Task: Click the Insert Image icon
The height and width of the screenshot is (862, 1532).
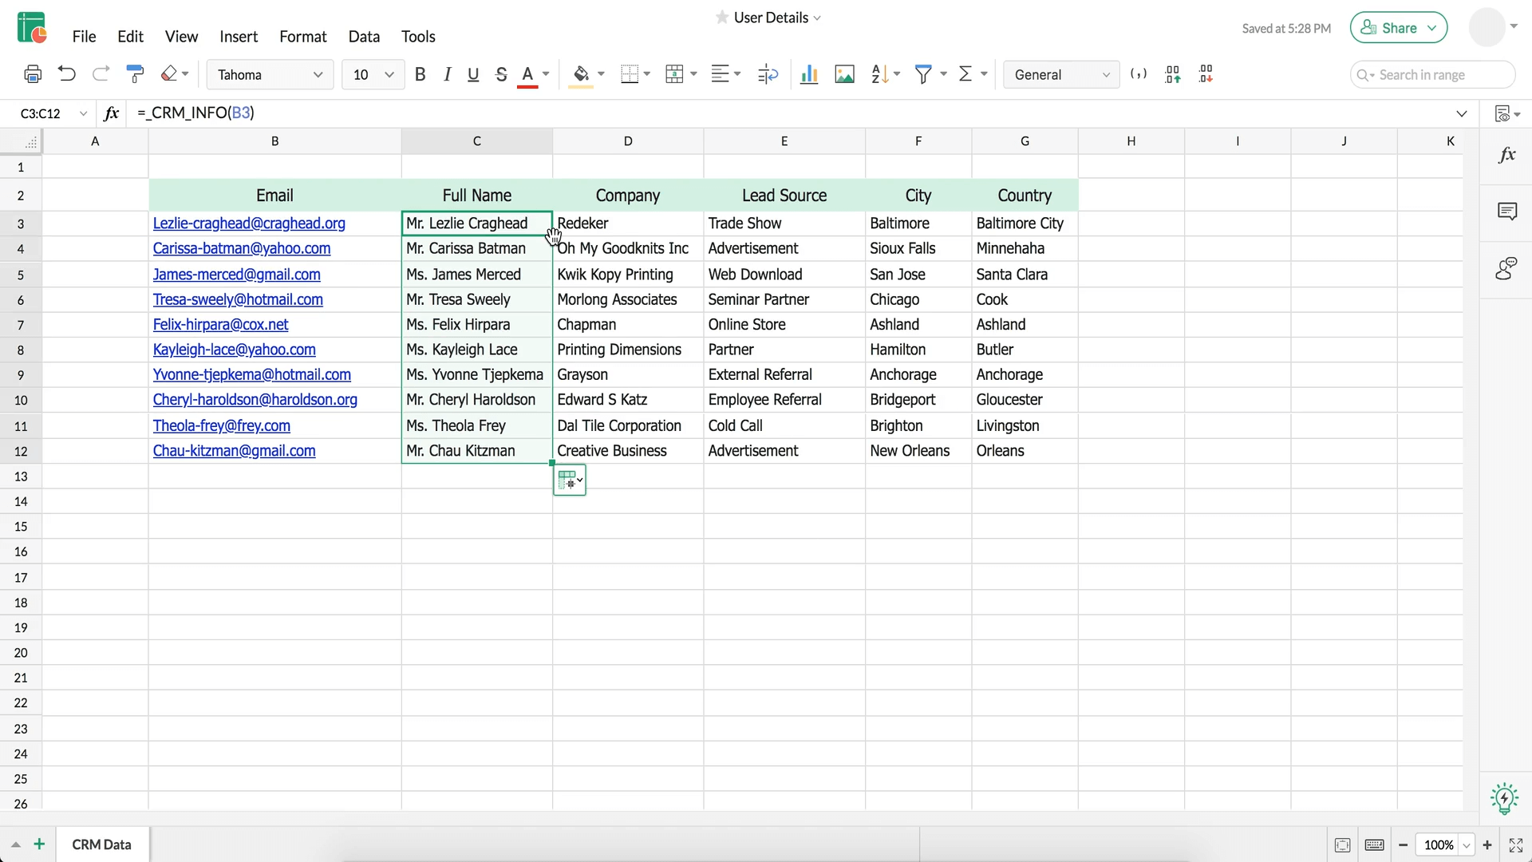Action: 844,74
